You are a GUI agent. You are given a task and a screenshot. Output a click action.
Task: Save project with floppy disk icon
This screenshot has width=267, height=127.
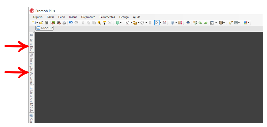pyautogui.click(x=46, y=23)
